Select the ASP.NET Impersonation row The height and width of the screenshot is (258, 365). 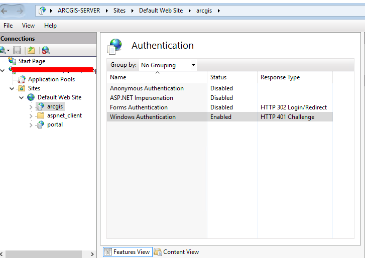point(220,98)
